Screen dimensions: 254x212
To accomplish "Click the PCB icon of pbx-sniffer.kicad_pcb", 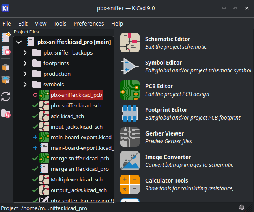I will click(x=44, y=95).
